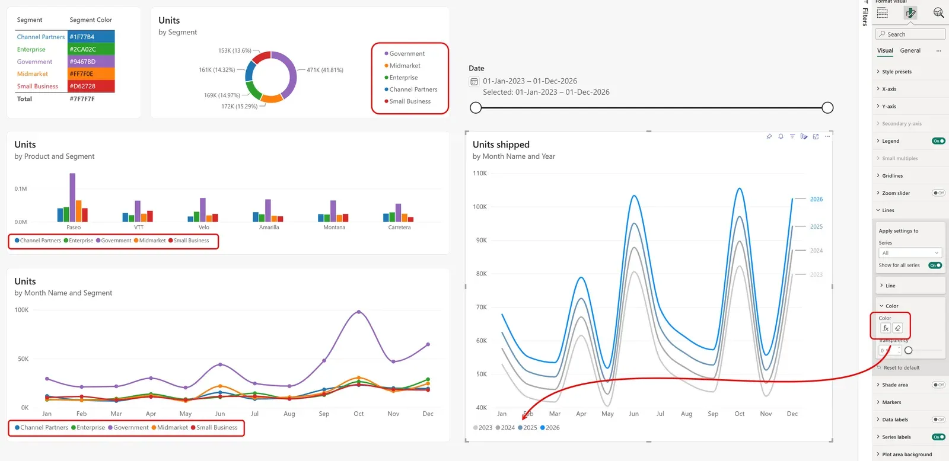949x461 pixels.
Task: Click the fx conditional formatting button
Action: [x=886, y=328]
